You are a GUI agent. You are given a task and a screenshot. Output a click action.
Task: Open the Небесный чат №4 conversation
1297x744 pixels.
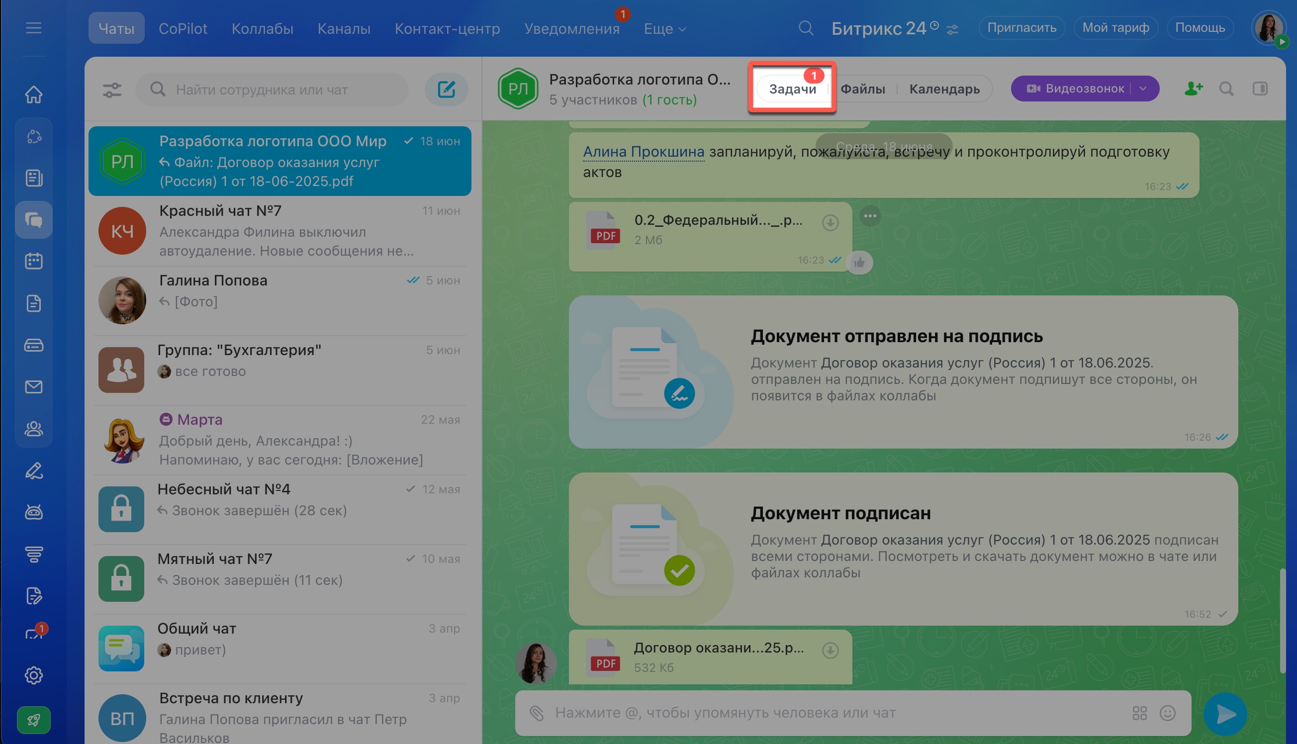[x=280, y=509]
